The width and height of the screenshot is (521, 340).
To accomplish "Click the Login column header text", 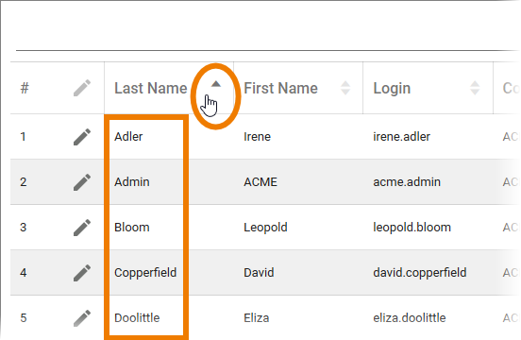I will tap(392, 89).
